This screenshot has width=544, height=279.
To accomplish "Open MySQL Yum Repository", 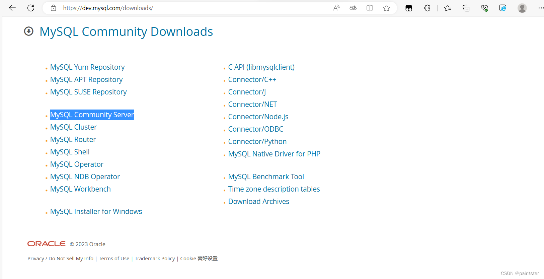I will click(x=87, y=67).
